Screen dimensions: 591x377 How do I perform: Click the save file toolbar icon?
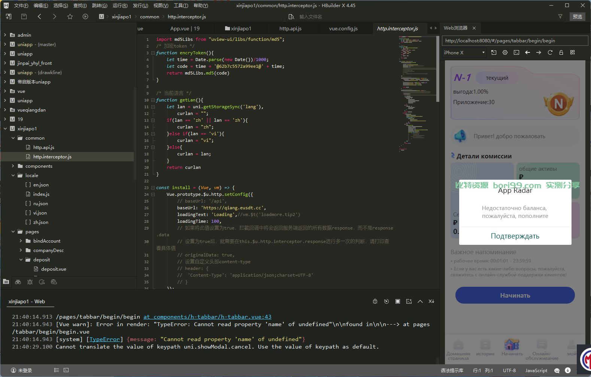coord(24,16)
